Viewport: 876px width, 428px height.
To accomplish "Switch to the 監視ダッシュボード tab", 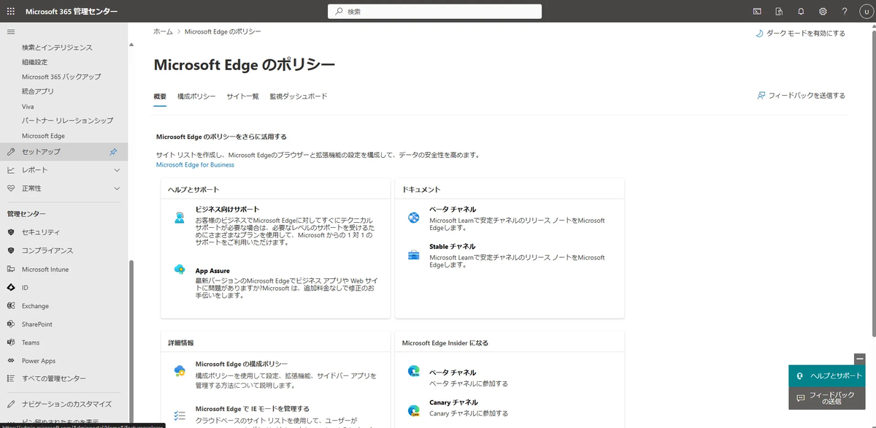I will click(299, 96).
